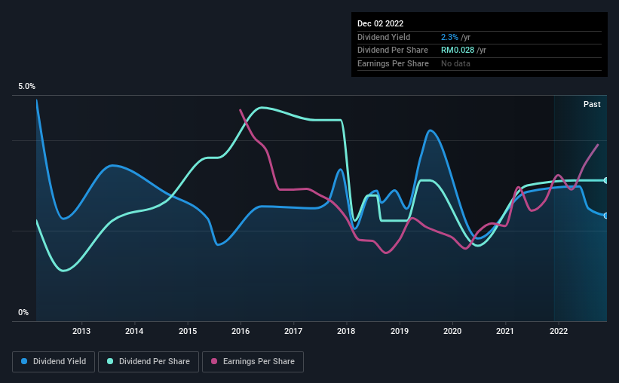Click the RM0.028 dividend per share value

(x=458, y=51)
